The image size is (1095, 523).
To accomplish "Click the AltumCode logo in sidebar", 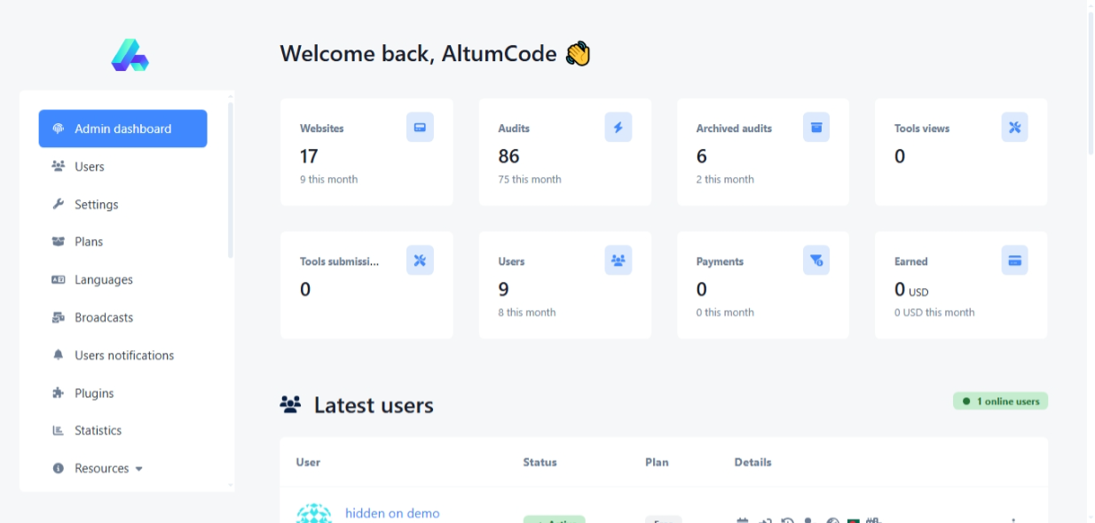I will coord(130,55).
